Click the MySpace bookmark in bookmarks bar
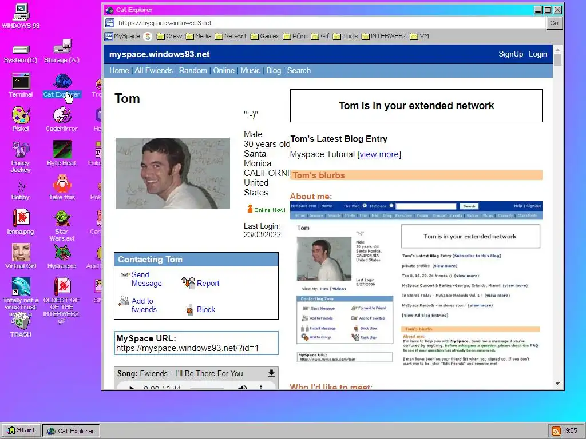The image size is (586, 439). (x=122, y=36)
